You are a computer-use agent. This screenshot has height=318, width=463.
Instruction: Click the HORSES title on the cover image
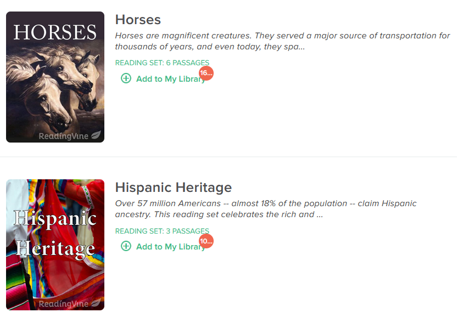(x=55, y=32)
